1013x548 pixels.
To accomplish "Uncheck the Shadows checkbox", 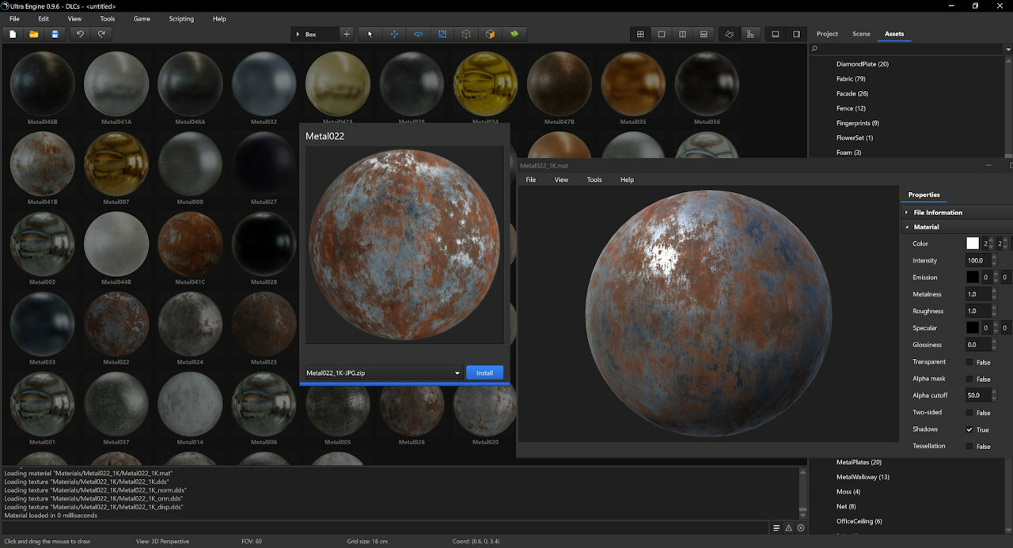I will (x=969, y=429).
